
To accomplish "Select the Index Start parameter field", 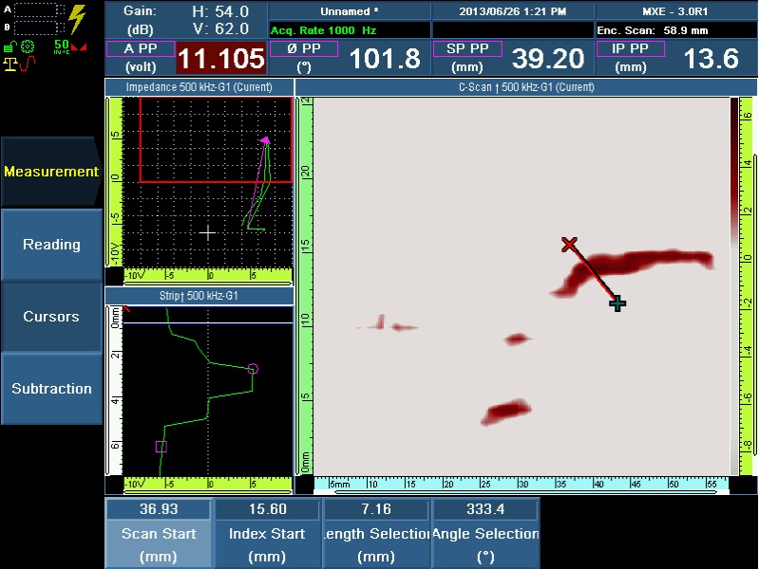I will [x=267, y=534].
